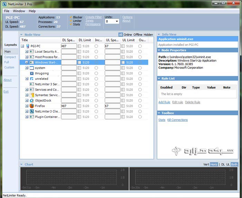This screenshot has height=198, width=242.
Task: Toggle the Blocker checkmark
Action: click(x=71, y=17)
